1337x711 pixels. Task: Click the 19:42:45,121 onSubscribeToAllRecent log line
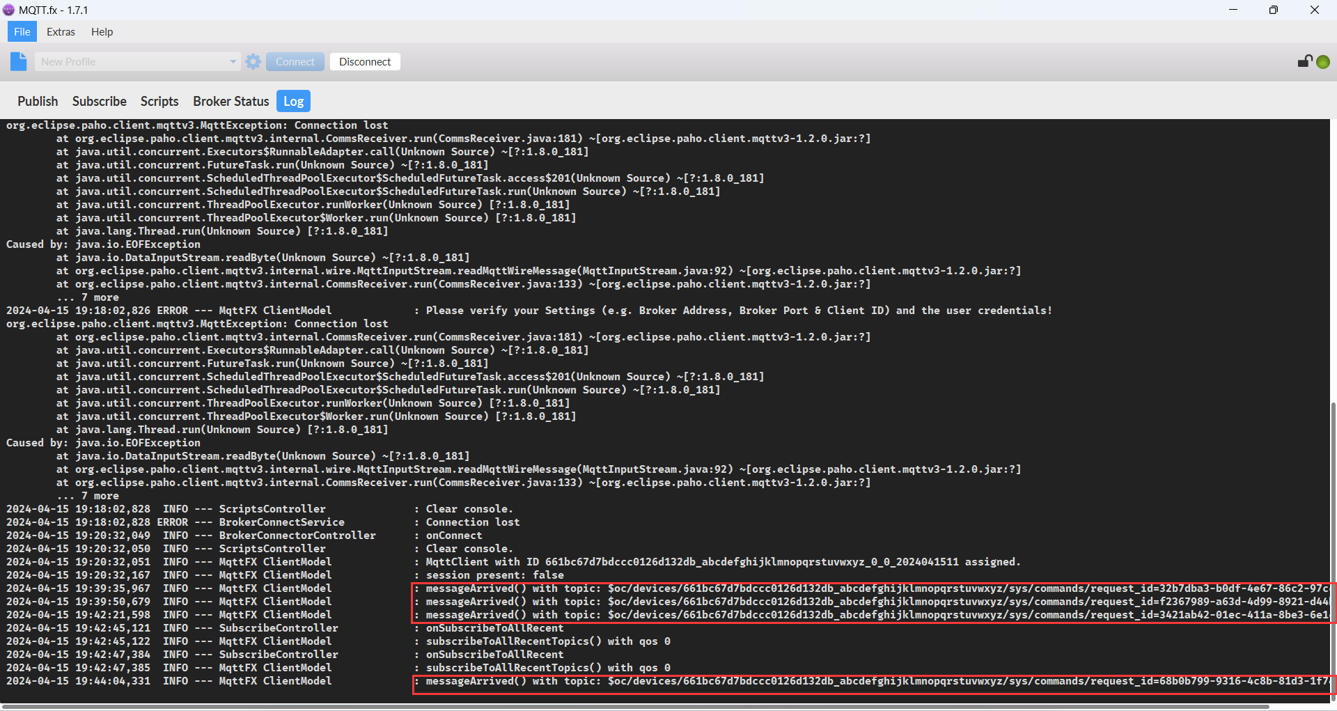point(285,628)
